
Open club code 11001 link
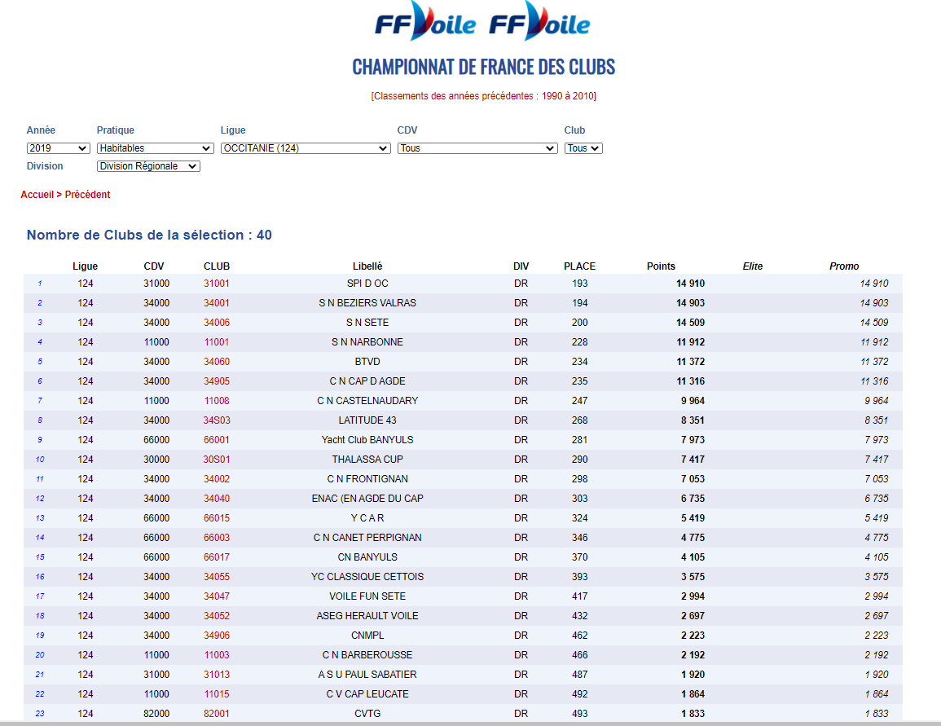pyautogui.click(x=217, y=342)
